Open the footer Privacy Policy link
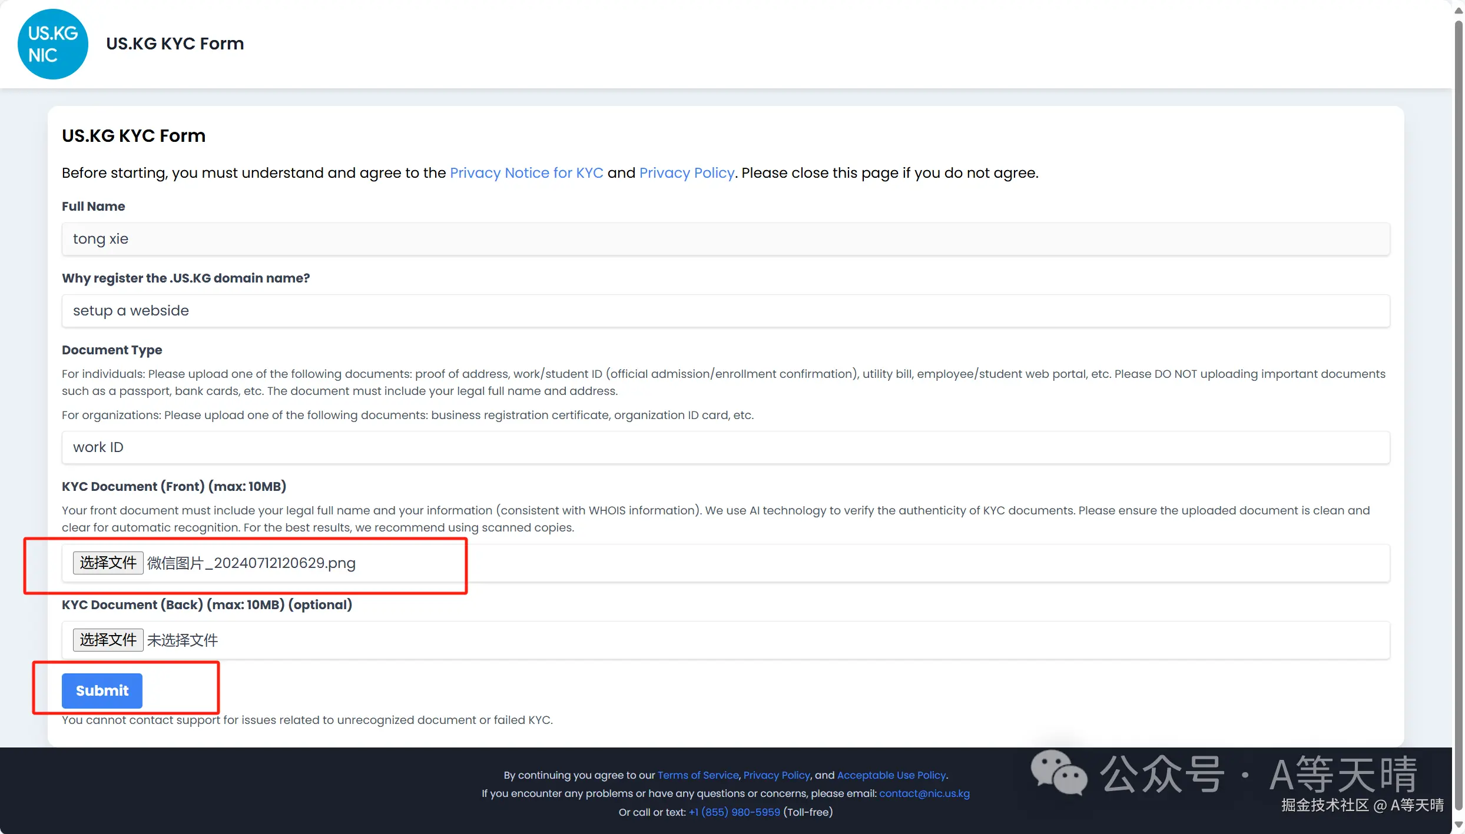The height and width of the screenshot is (834, 1465). point(776,775)
